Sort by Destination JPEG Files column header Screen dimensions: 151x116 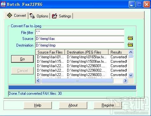[x=87, y=52]
